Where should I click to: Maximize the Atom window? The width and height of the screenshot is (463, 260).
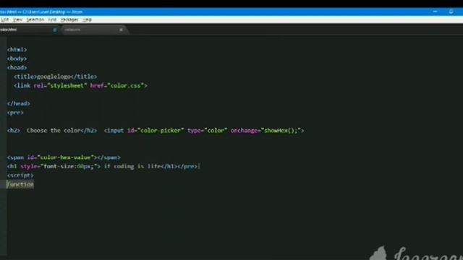451,12
